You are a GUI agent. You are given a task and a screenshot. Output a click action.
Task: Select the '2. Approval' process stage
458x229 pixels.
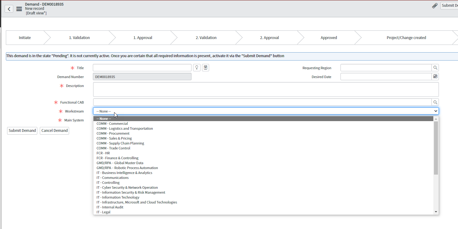click(x=269, y=37)
